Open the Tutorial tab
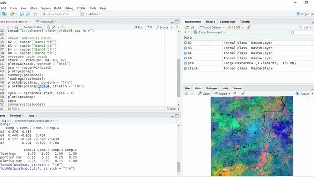Screen dimensions: 314x177 (x=245, y=22)
